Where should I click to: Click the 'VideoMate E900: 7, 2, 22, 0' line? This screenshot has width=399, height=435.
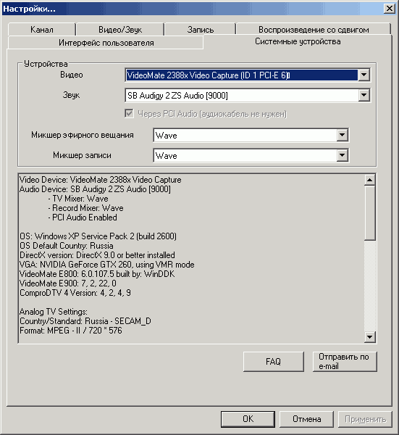(x=68, y=283)
